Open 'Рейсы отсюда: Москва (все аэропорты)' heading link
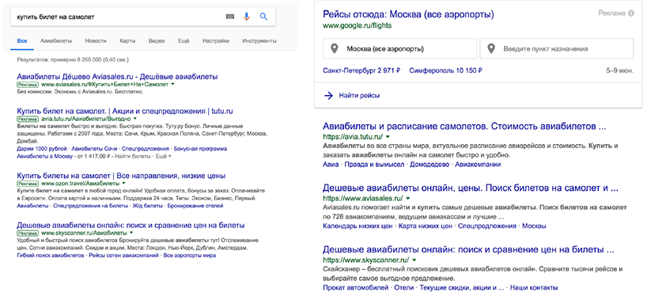647x296 pixels. (408, 15)
